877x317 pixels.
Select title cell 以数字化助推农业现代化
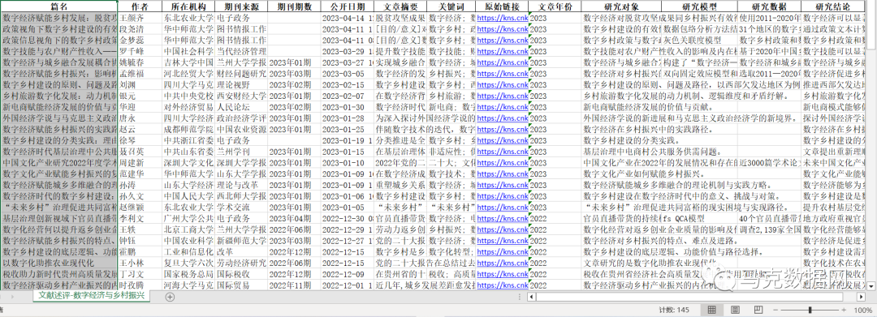tap(58, 263)
